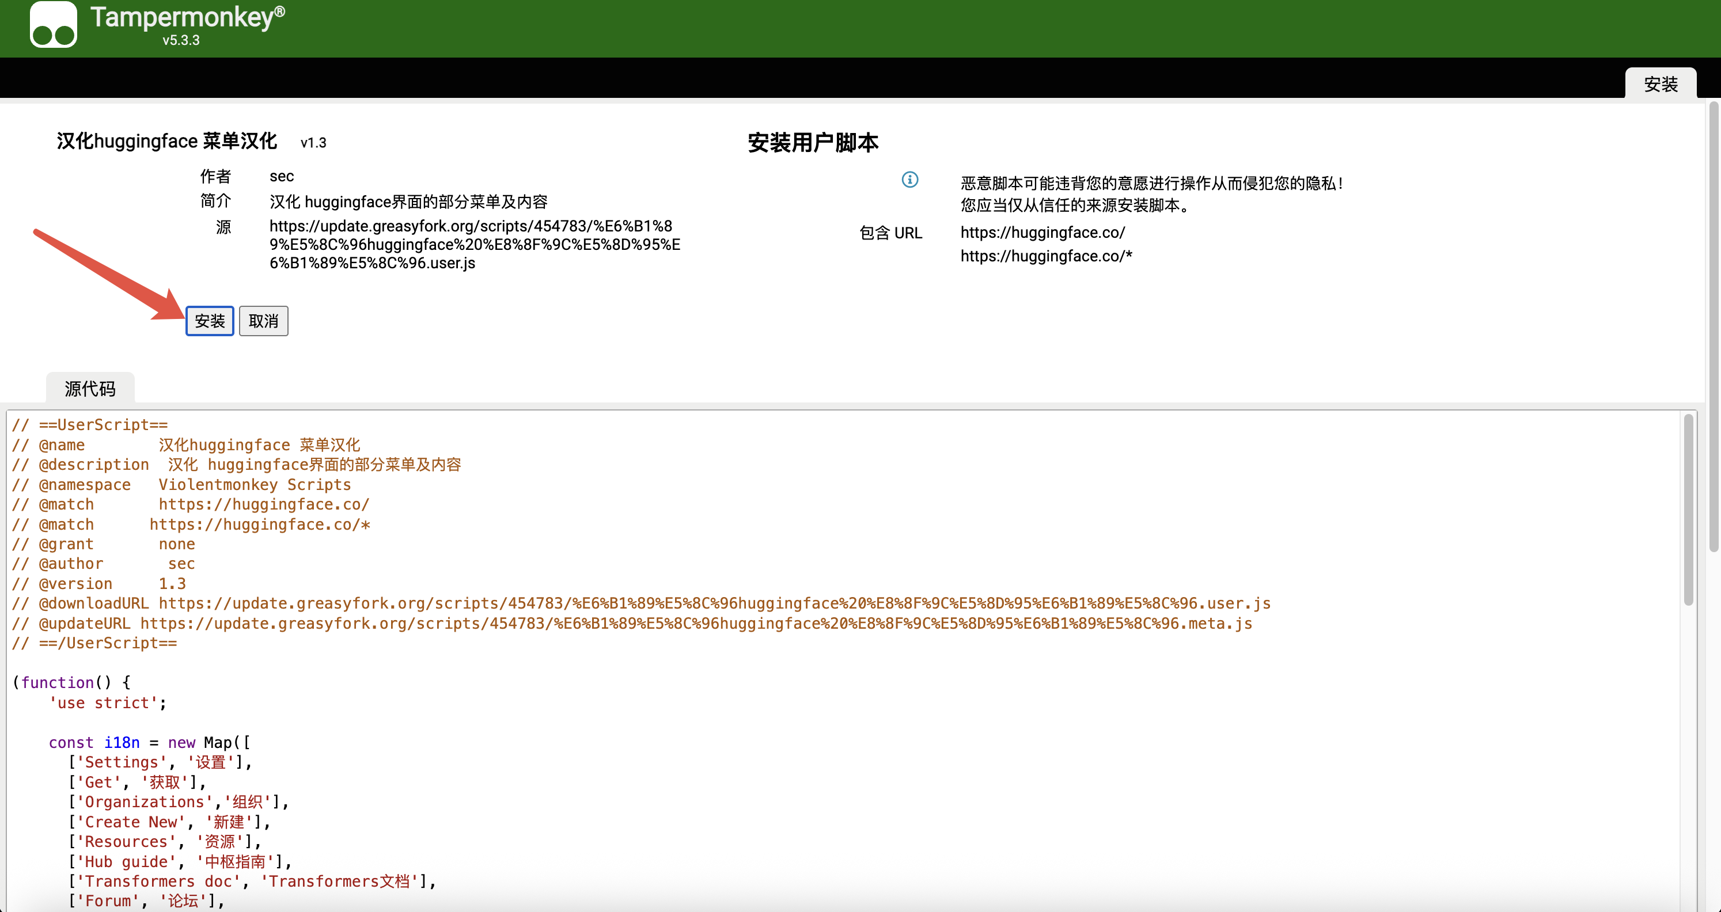
Task: Click the greasyfork source URL text
Action: pos(475,244)
